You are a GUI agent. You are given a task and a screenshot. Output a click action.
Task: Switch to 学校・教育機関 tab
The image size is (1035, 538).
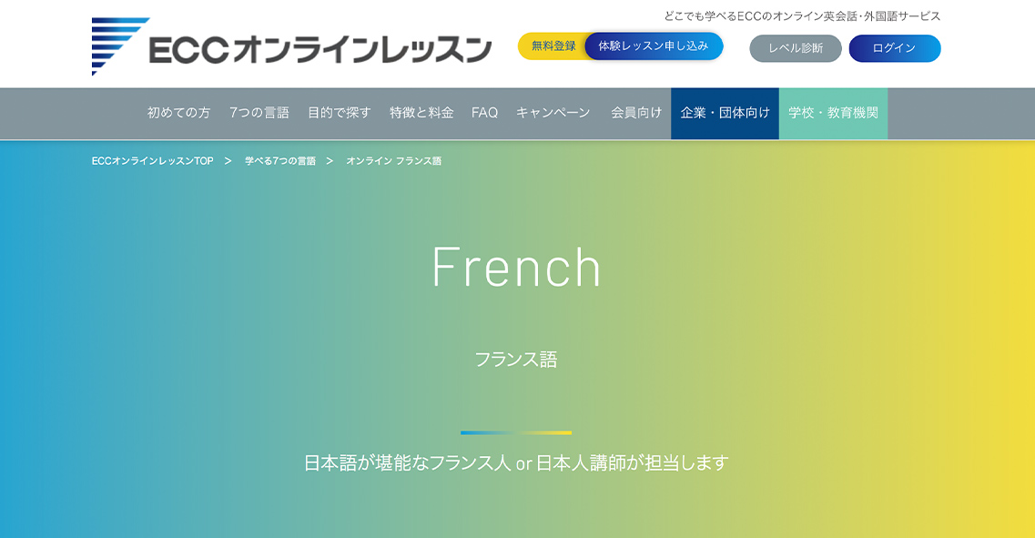click(833, 113)
